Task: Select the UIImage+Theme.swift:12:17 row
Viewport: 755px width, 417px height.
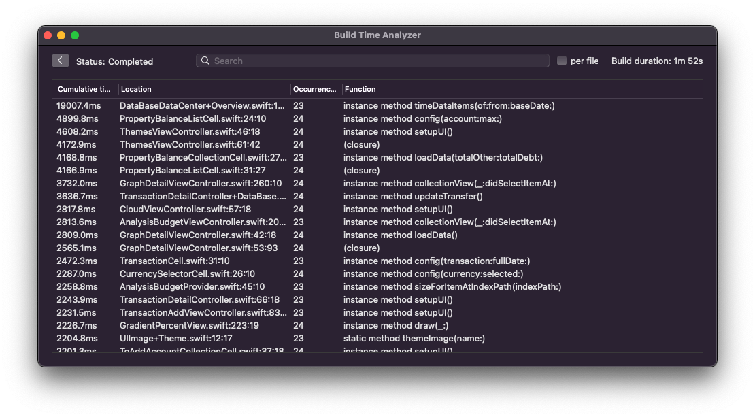Action: (377, 339)
